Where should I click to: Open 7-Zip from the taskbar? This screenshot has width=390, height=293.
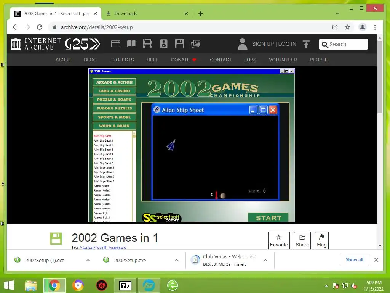click(x=125, y=285)
